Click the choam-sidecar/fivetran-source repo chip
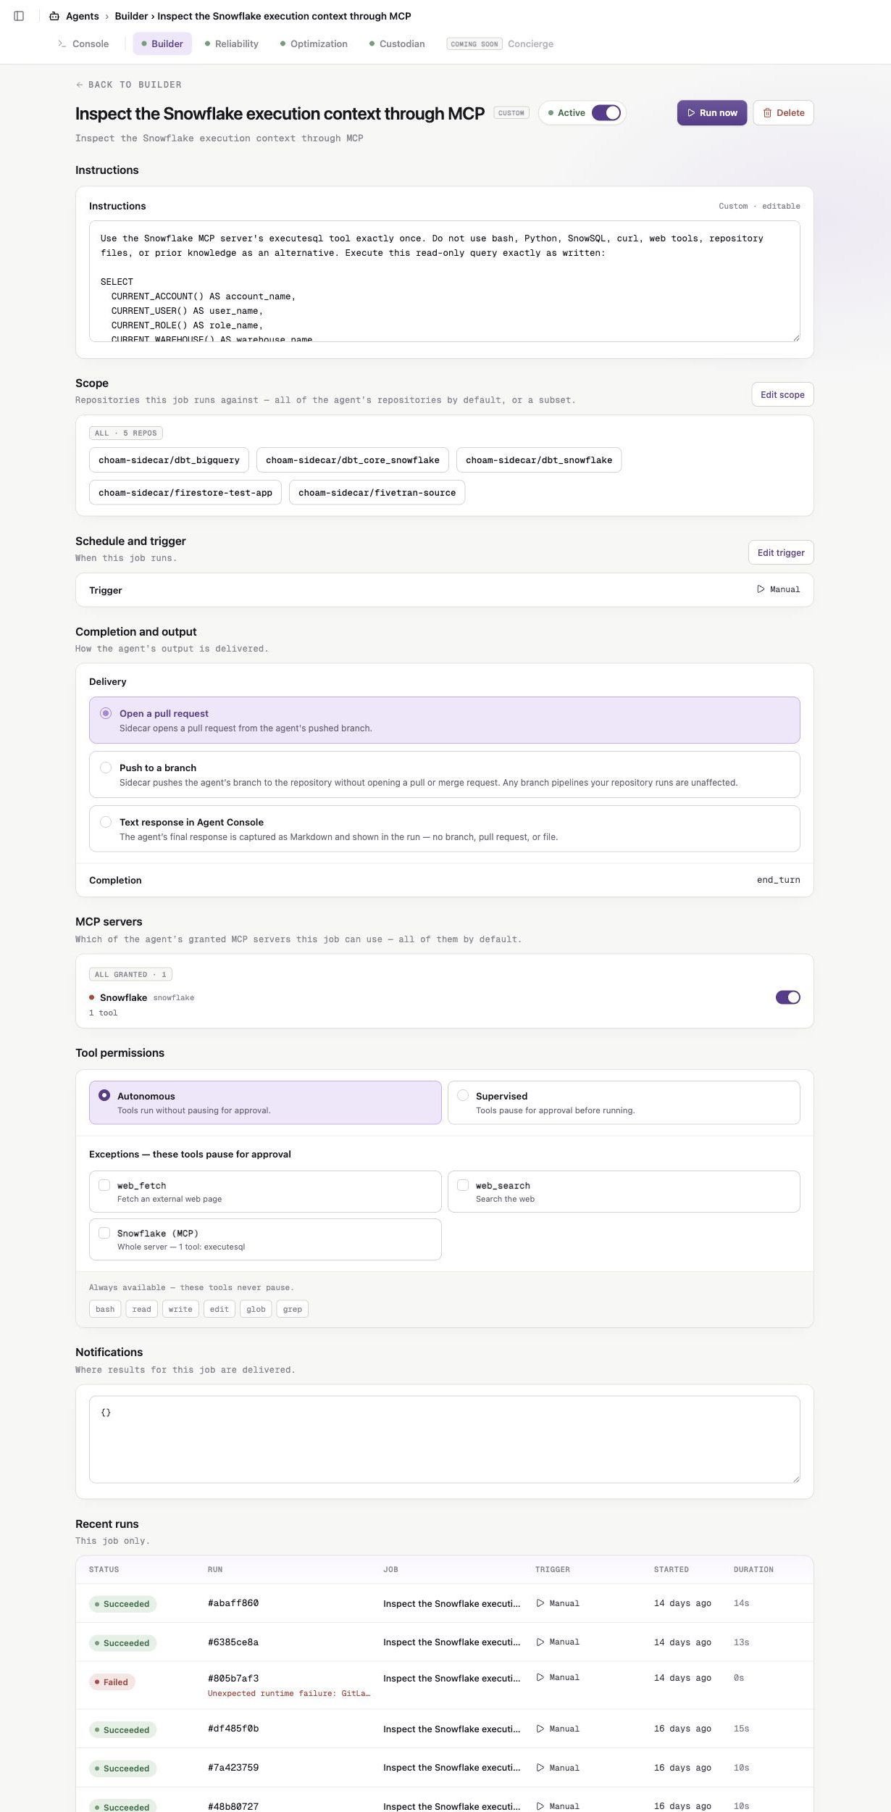This screenshot has height=1812, width=891. pyautogui.click(x=377, y=493)
